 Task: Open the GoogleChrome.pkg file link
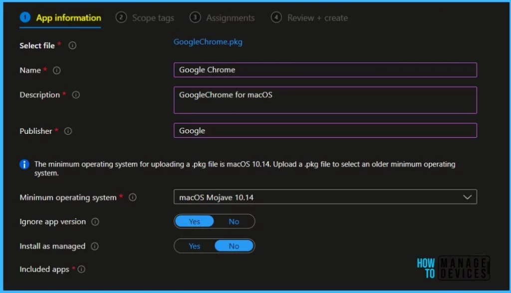[208, 42]
